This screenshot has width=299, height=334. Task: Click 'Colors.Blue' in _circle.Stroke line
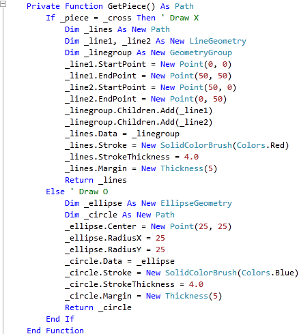[268, 273]
